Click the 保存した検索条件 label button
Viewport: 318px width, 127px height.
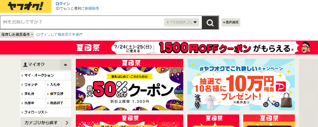click(17, 34)
